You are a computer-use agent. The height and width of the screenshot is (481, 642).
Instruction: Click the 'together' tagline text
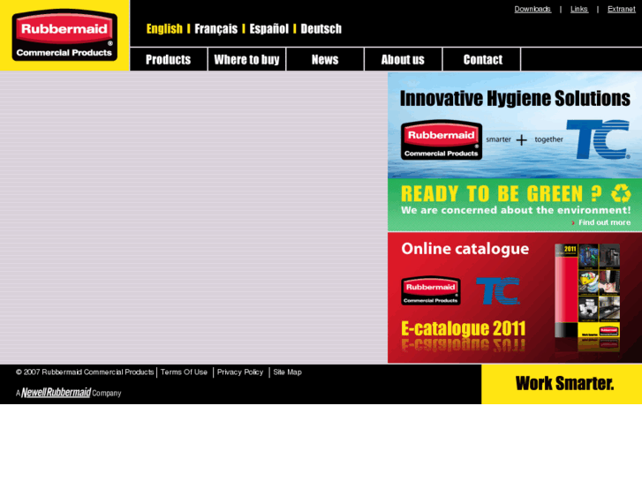(x=548, y=139)
